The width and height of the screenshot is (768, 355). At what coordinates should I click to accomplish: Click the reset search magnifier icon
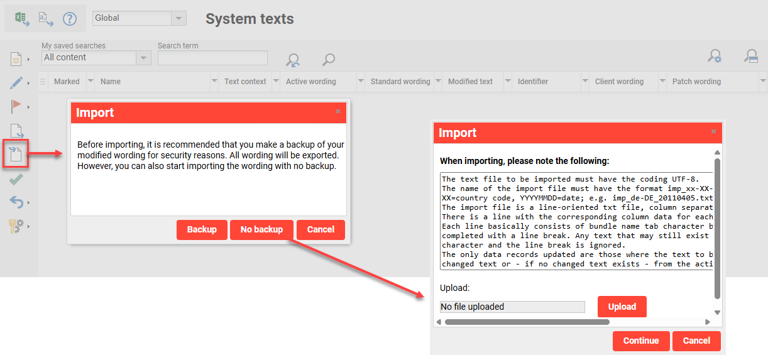pyautogui.click(x=293, y=59)
